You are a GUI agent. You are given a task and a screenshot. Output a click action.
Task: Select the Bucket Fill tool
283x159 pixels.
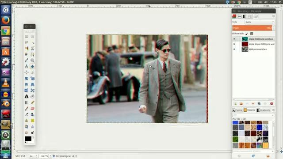tap(32, 96)
